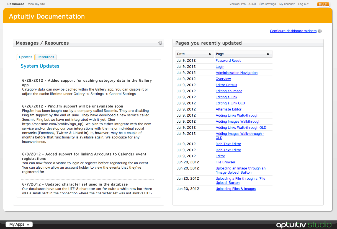Viewport: 337px width, 229px height.
Task: Open the Editor Details page link
Action: coord(226,85)
